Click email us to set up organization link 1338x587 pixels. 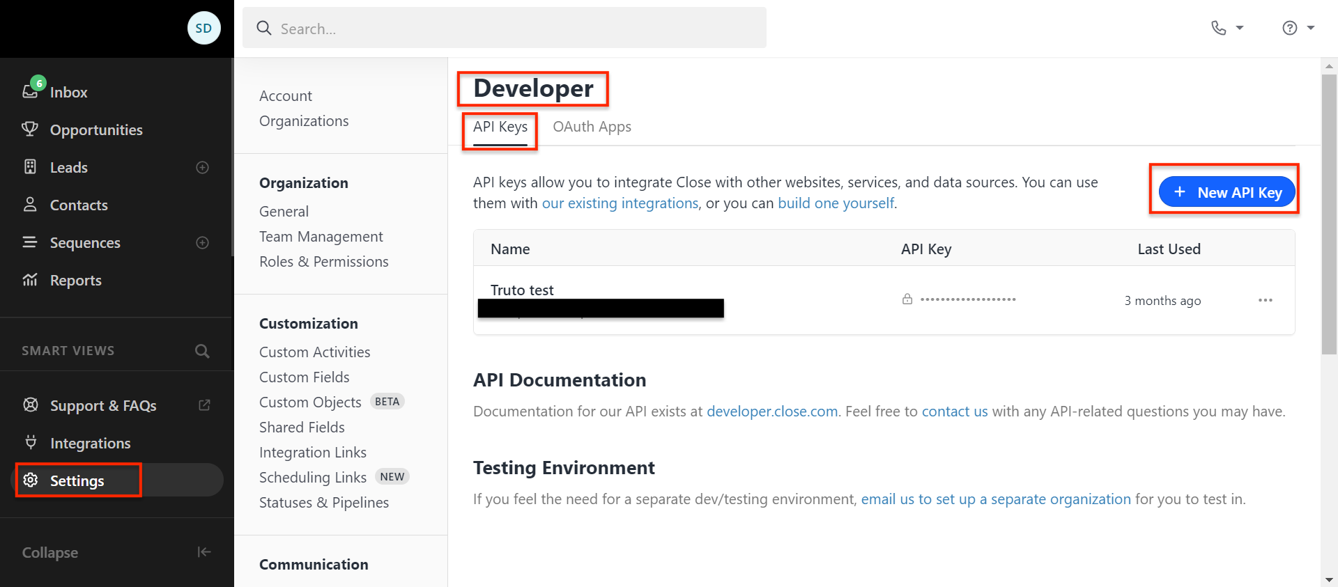(x=996, y=499)
